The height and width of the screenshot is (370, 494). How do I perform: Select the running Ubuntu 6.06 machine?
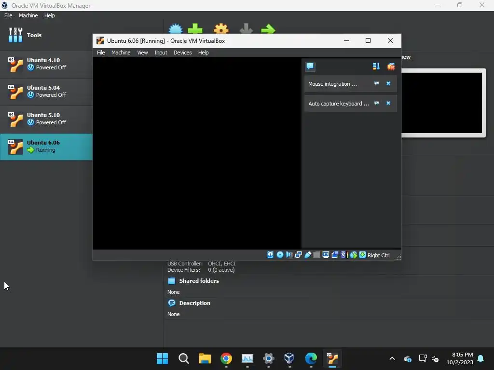tap(46, 146)
